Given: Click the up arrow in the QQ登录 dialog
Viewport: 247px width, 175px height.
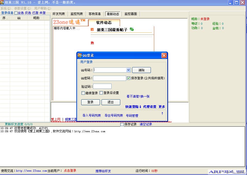Looking at the screenshot, I should [x=162, y=113].
